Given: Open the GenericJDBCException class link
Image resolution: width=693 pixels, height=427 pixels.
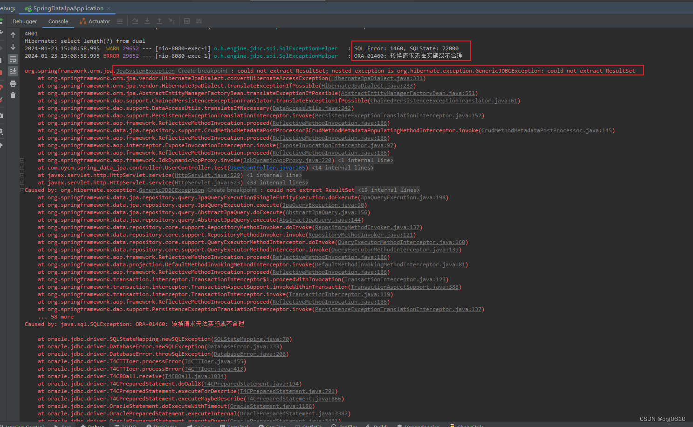Looking at the screenshot, I should click(172, 190).
